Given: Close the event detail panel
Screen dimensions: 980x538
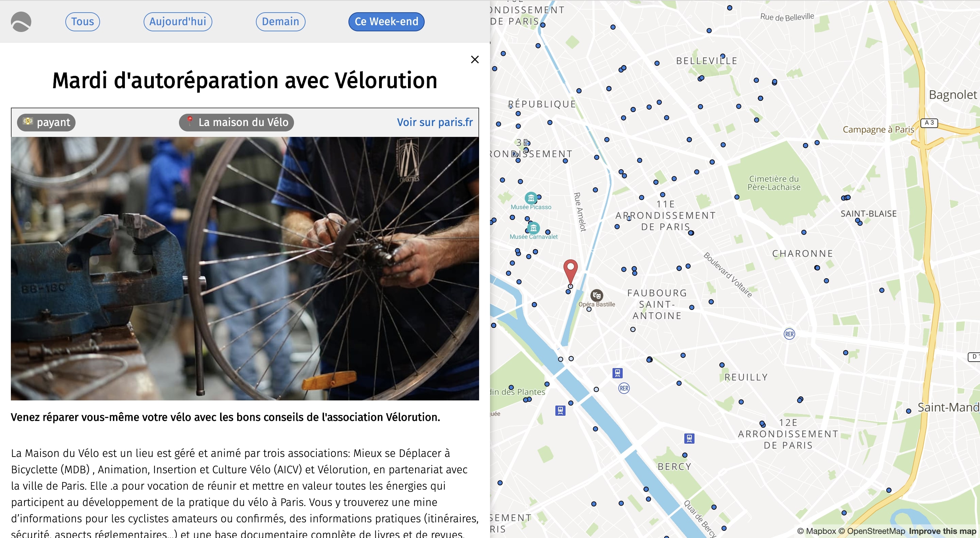Looking at the screenshot, I should click(474, 59).
